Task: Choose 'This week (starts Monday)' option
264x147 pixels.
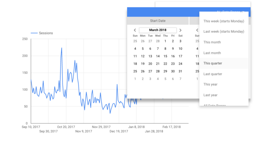Action: pyautogui.click(x=223, y=21)
